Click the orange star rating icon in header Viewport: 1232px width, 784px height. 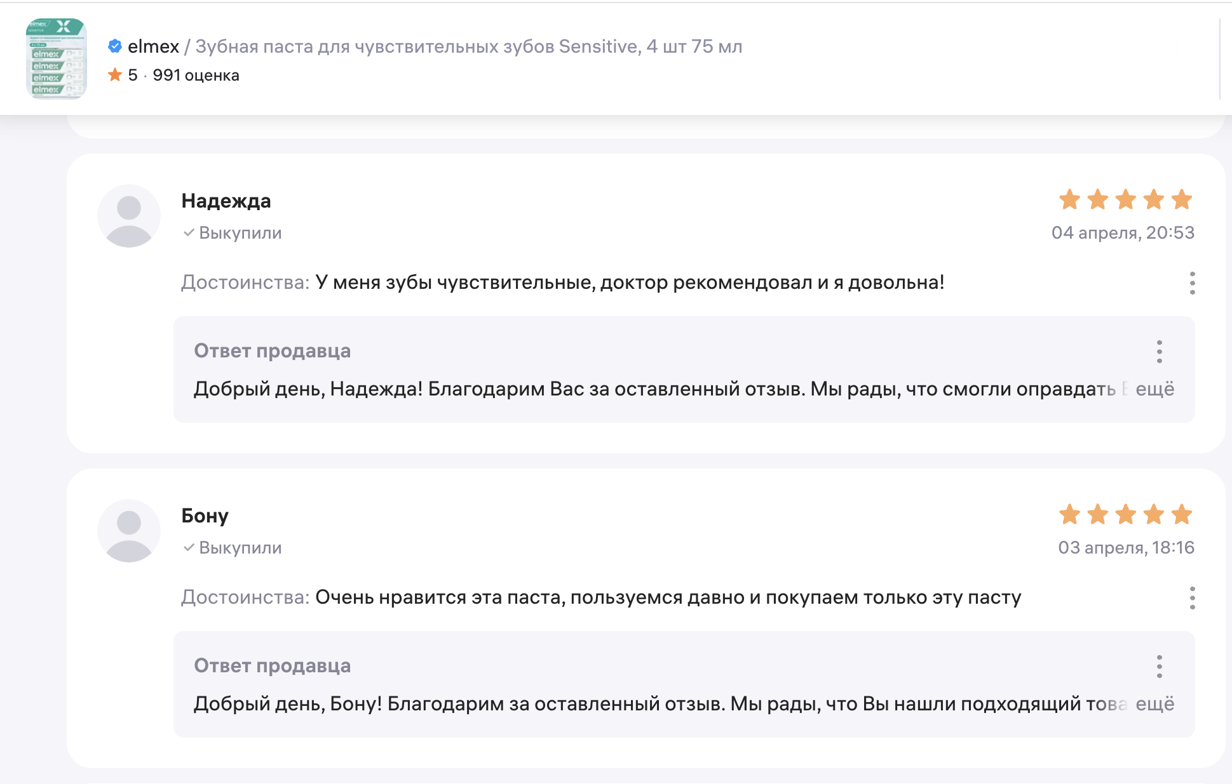click(115, 75)
